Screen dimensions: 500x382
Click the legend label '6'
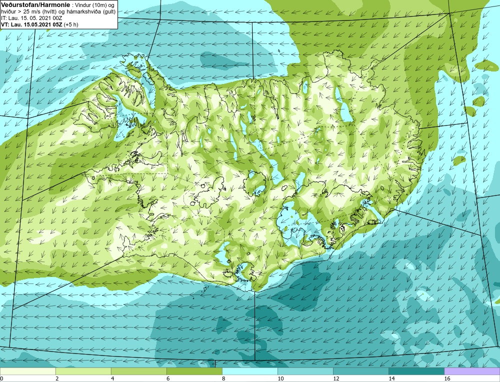[168, 378]
